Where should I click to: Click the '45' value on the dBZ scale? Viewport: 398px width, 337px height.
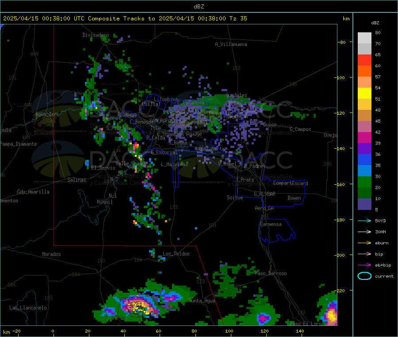point(378,121)
